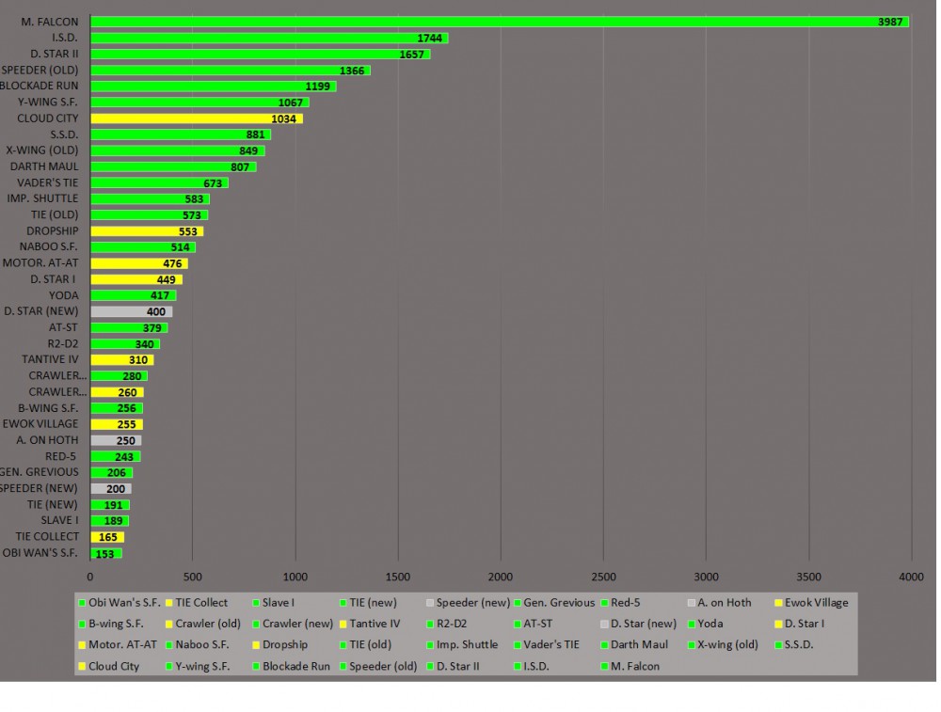The image size is (941, 712).
Task: Select the 1067 data label
Action: (x=291, y=103)
